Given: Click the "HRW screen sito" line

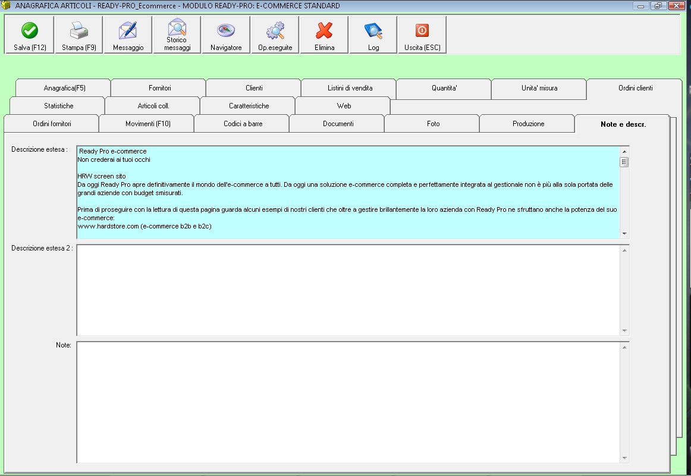Looking at the screenshot, I should 102,176.
